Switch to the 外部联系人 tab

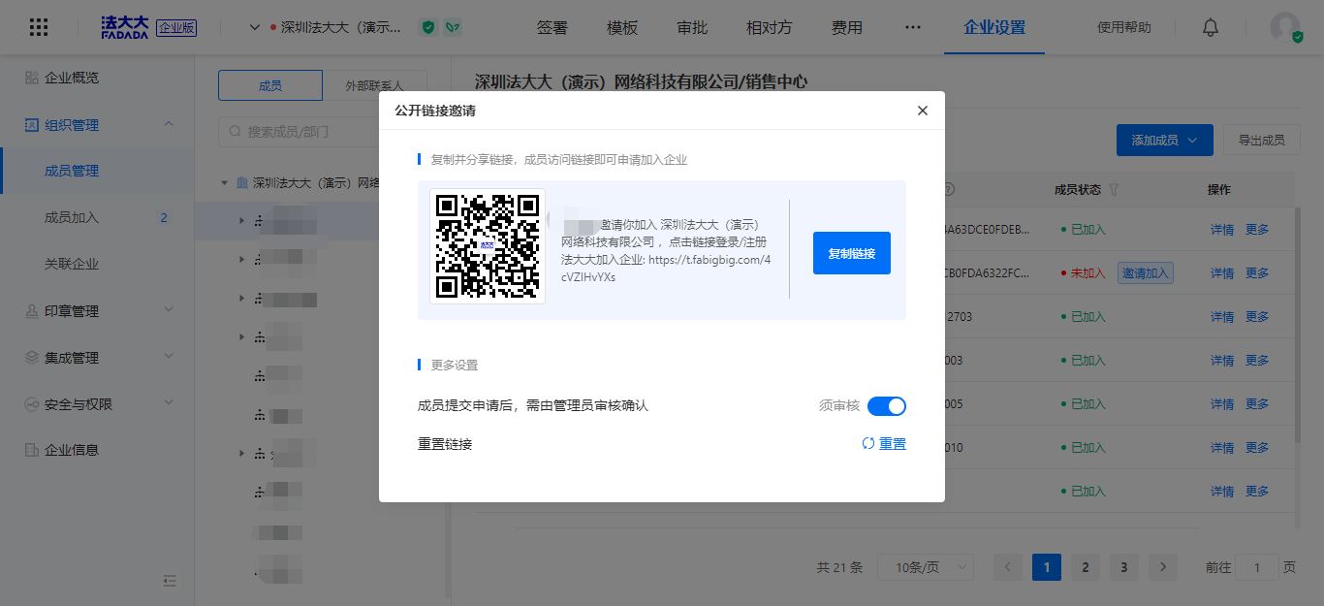[x=374, y=85]
